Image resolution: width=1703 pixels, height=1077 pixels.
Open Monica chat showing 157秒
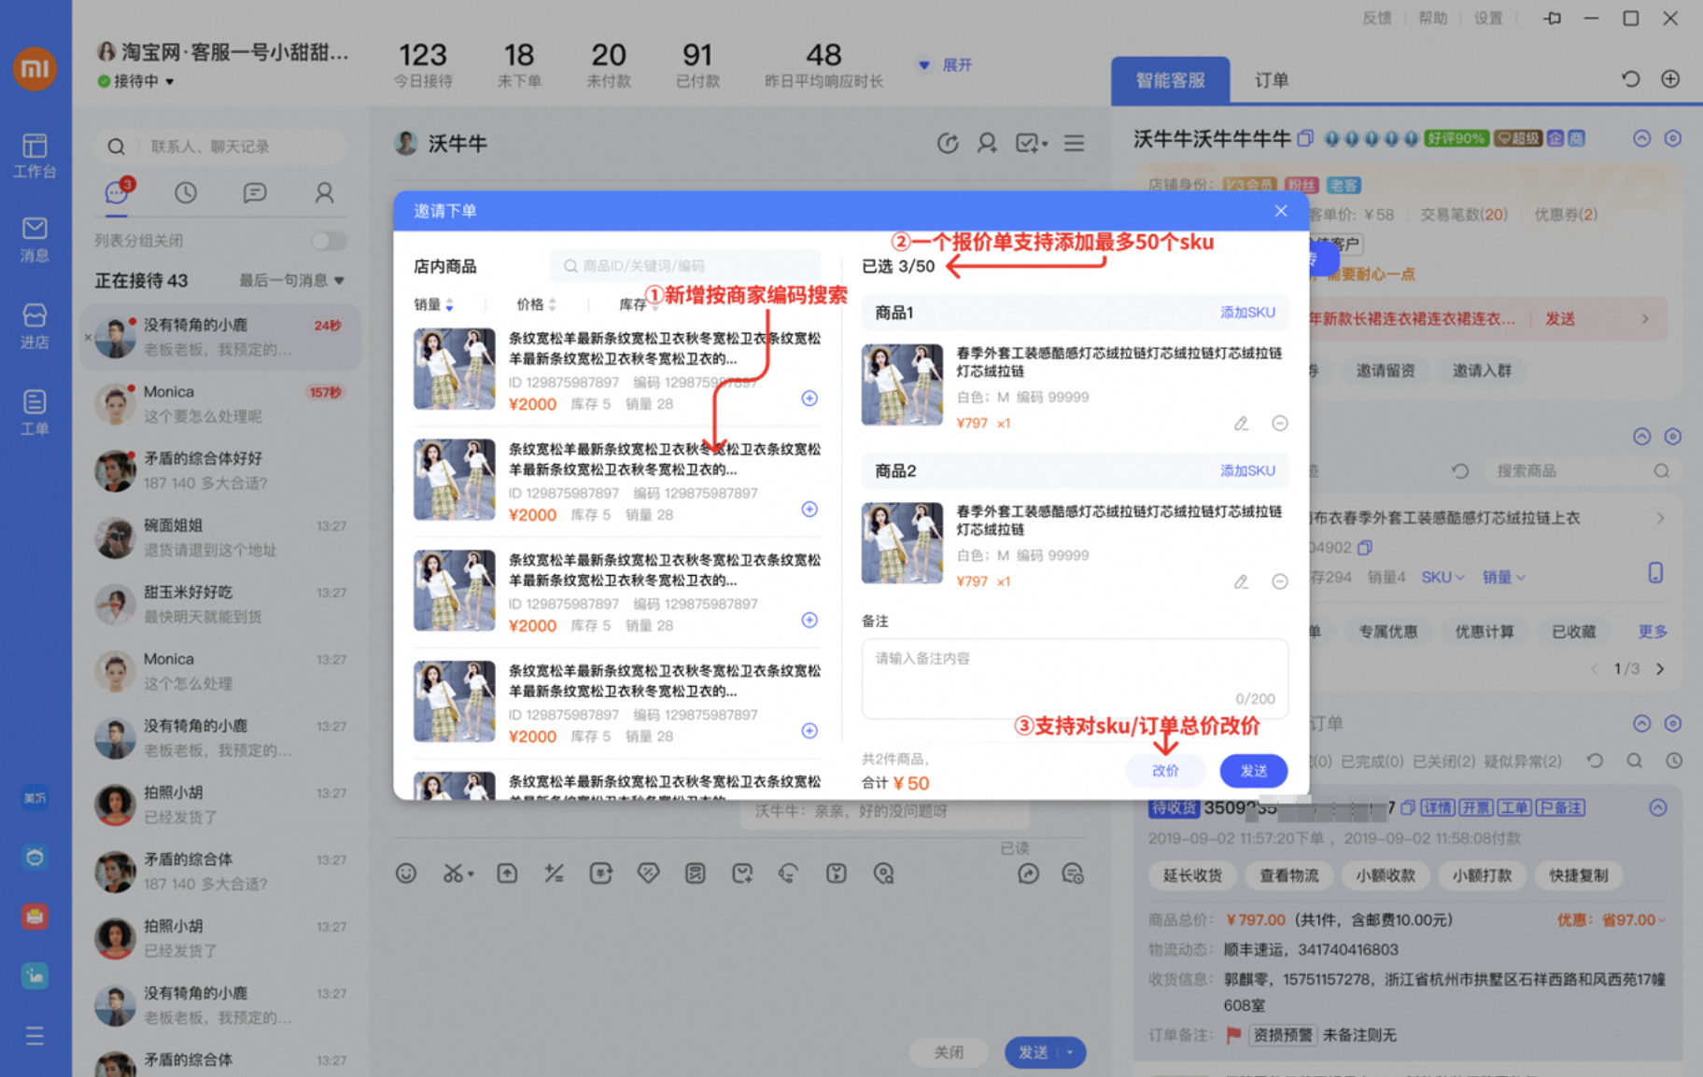tap(220, 404)
